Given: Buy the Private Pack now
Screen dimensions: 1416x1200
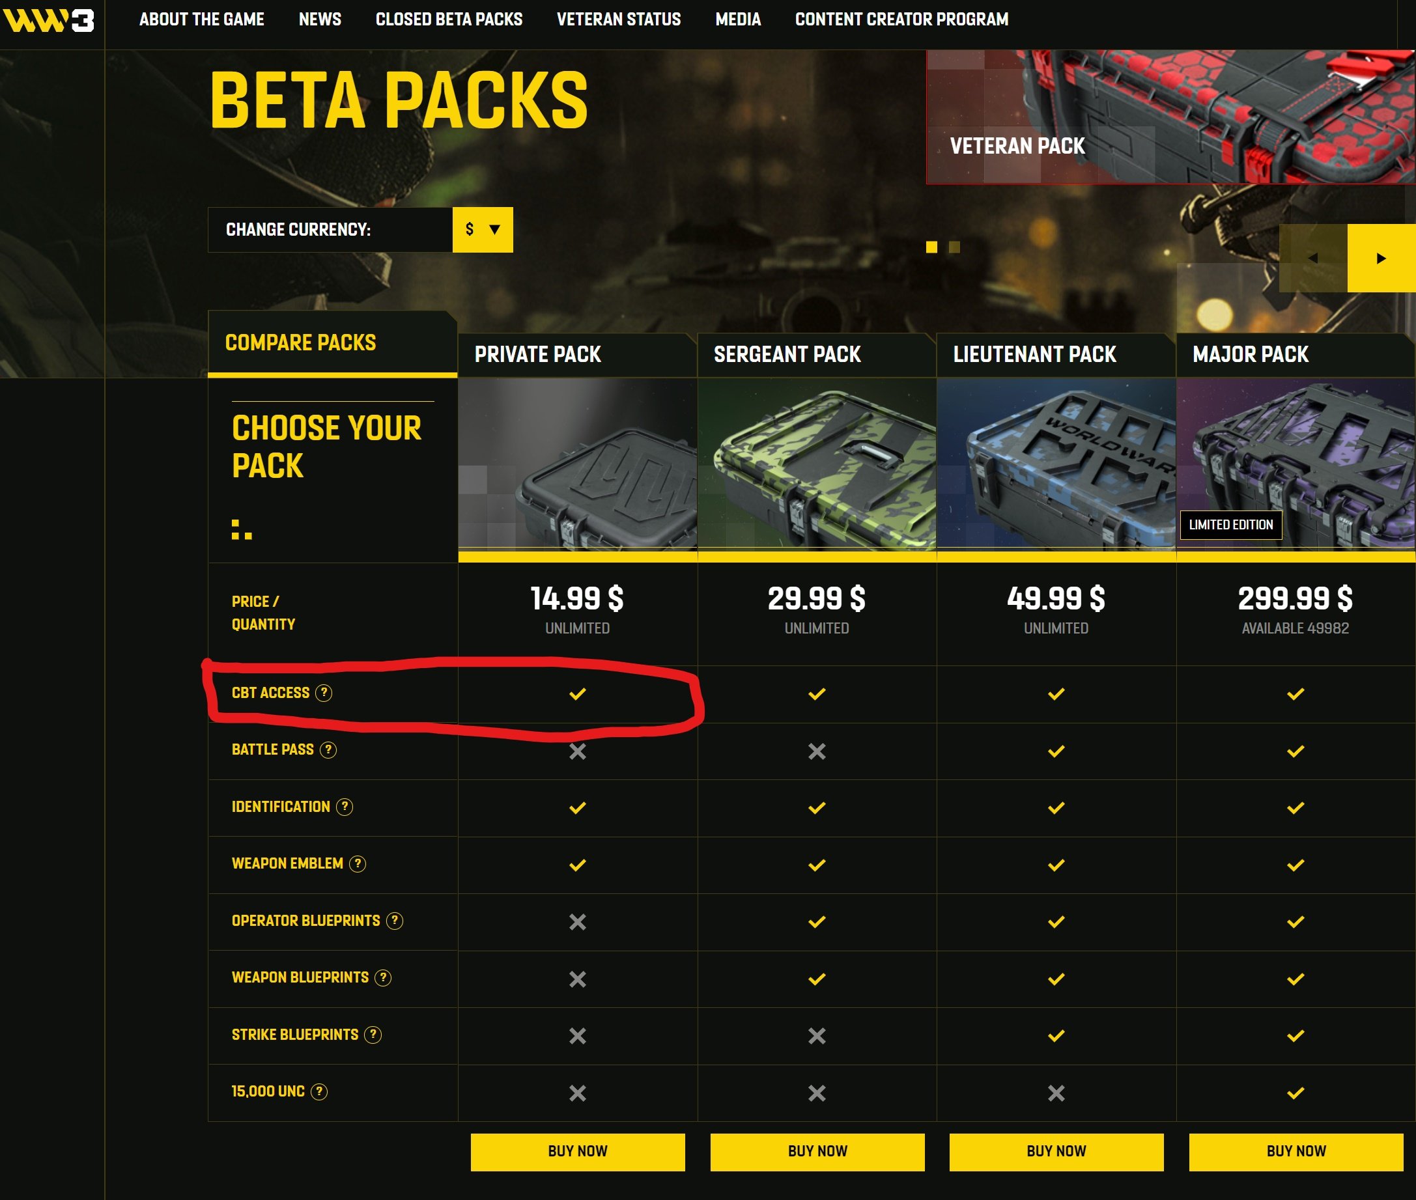Looking at the screenshot, I should 578,1152.
